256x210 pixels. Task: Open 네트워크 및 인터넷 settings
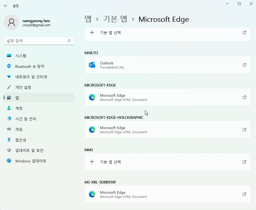[39, 77]
